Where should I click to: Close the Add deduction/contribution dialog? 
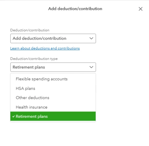pos(141,9)
